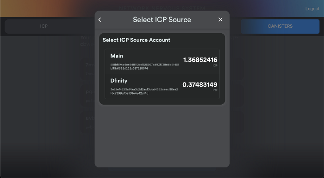Click the dimmed Network Nervous System header
Viewport: 324px width, 178px height.
pos(162,8)
